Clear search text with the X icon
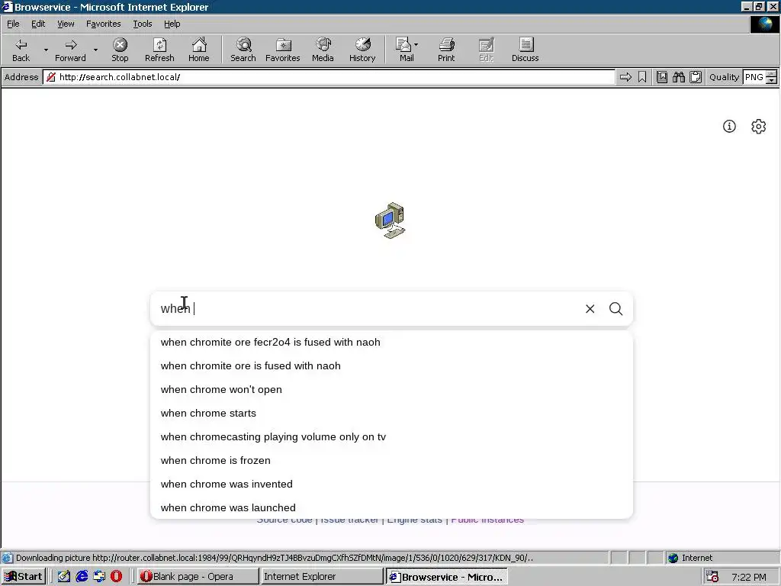 pyautogui.click(x=590, y=309)
